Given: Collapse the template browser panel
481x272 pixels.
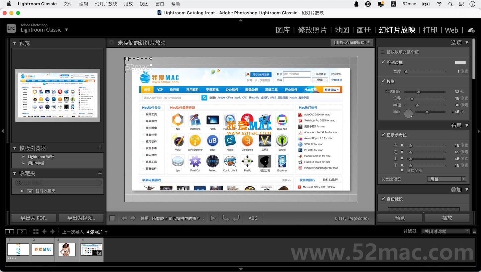Looking at the screenshot, I should coord(14,148).
